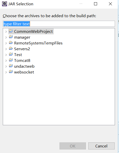Click the Tomcat8 project folder icon
The image size is (119, 153).
point(11,60)
